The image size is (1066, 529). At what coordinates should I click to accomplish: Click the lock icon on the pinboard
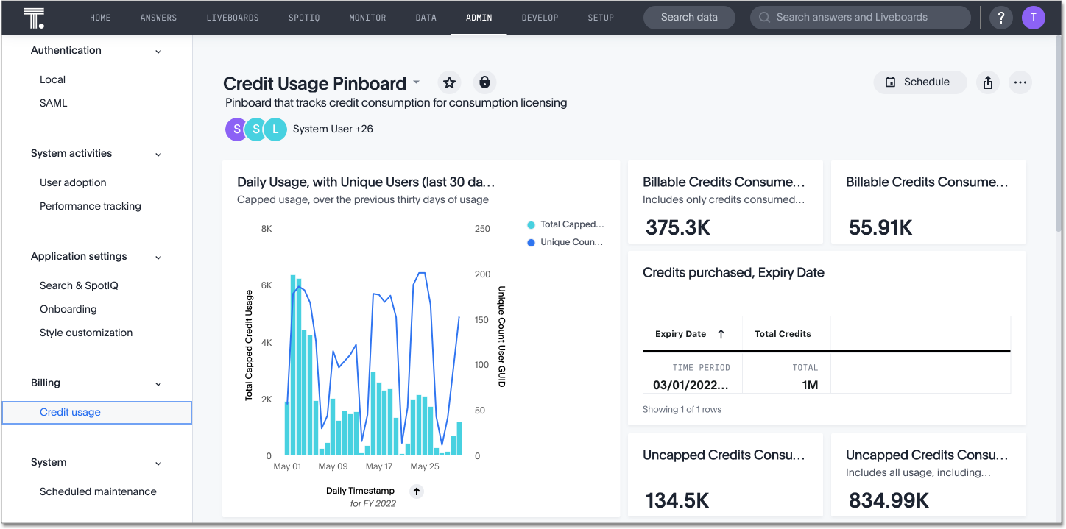484,82
